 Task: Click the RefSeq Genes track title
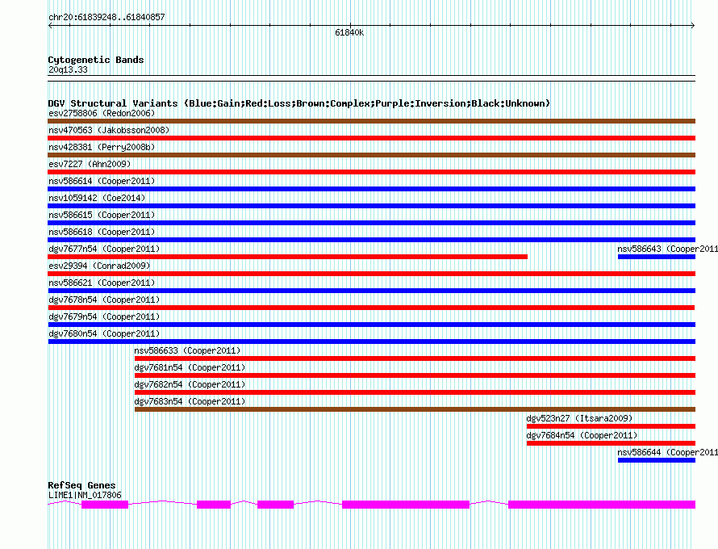tap(81, 485)
